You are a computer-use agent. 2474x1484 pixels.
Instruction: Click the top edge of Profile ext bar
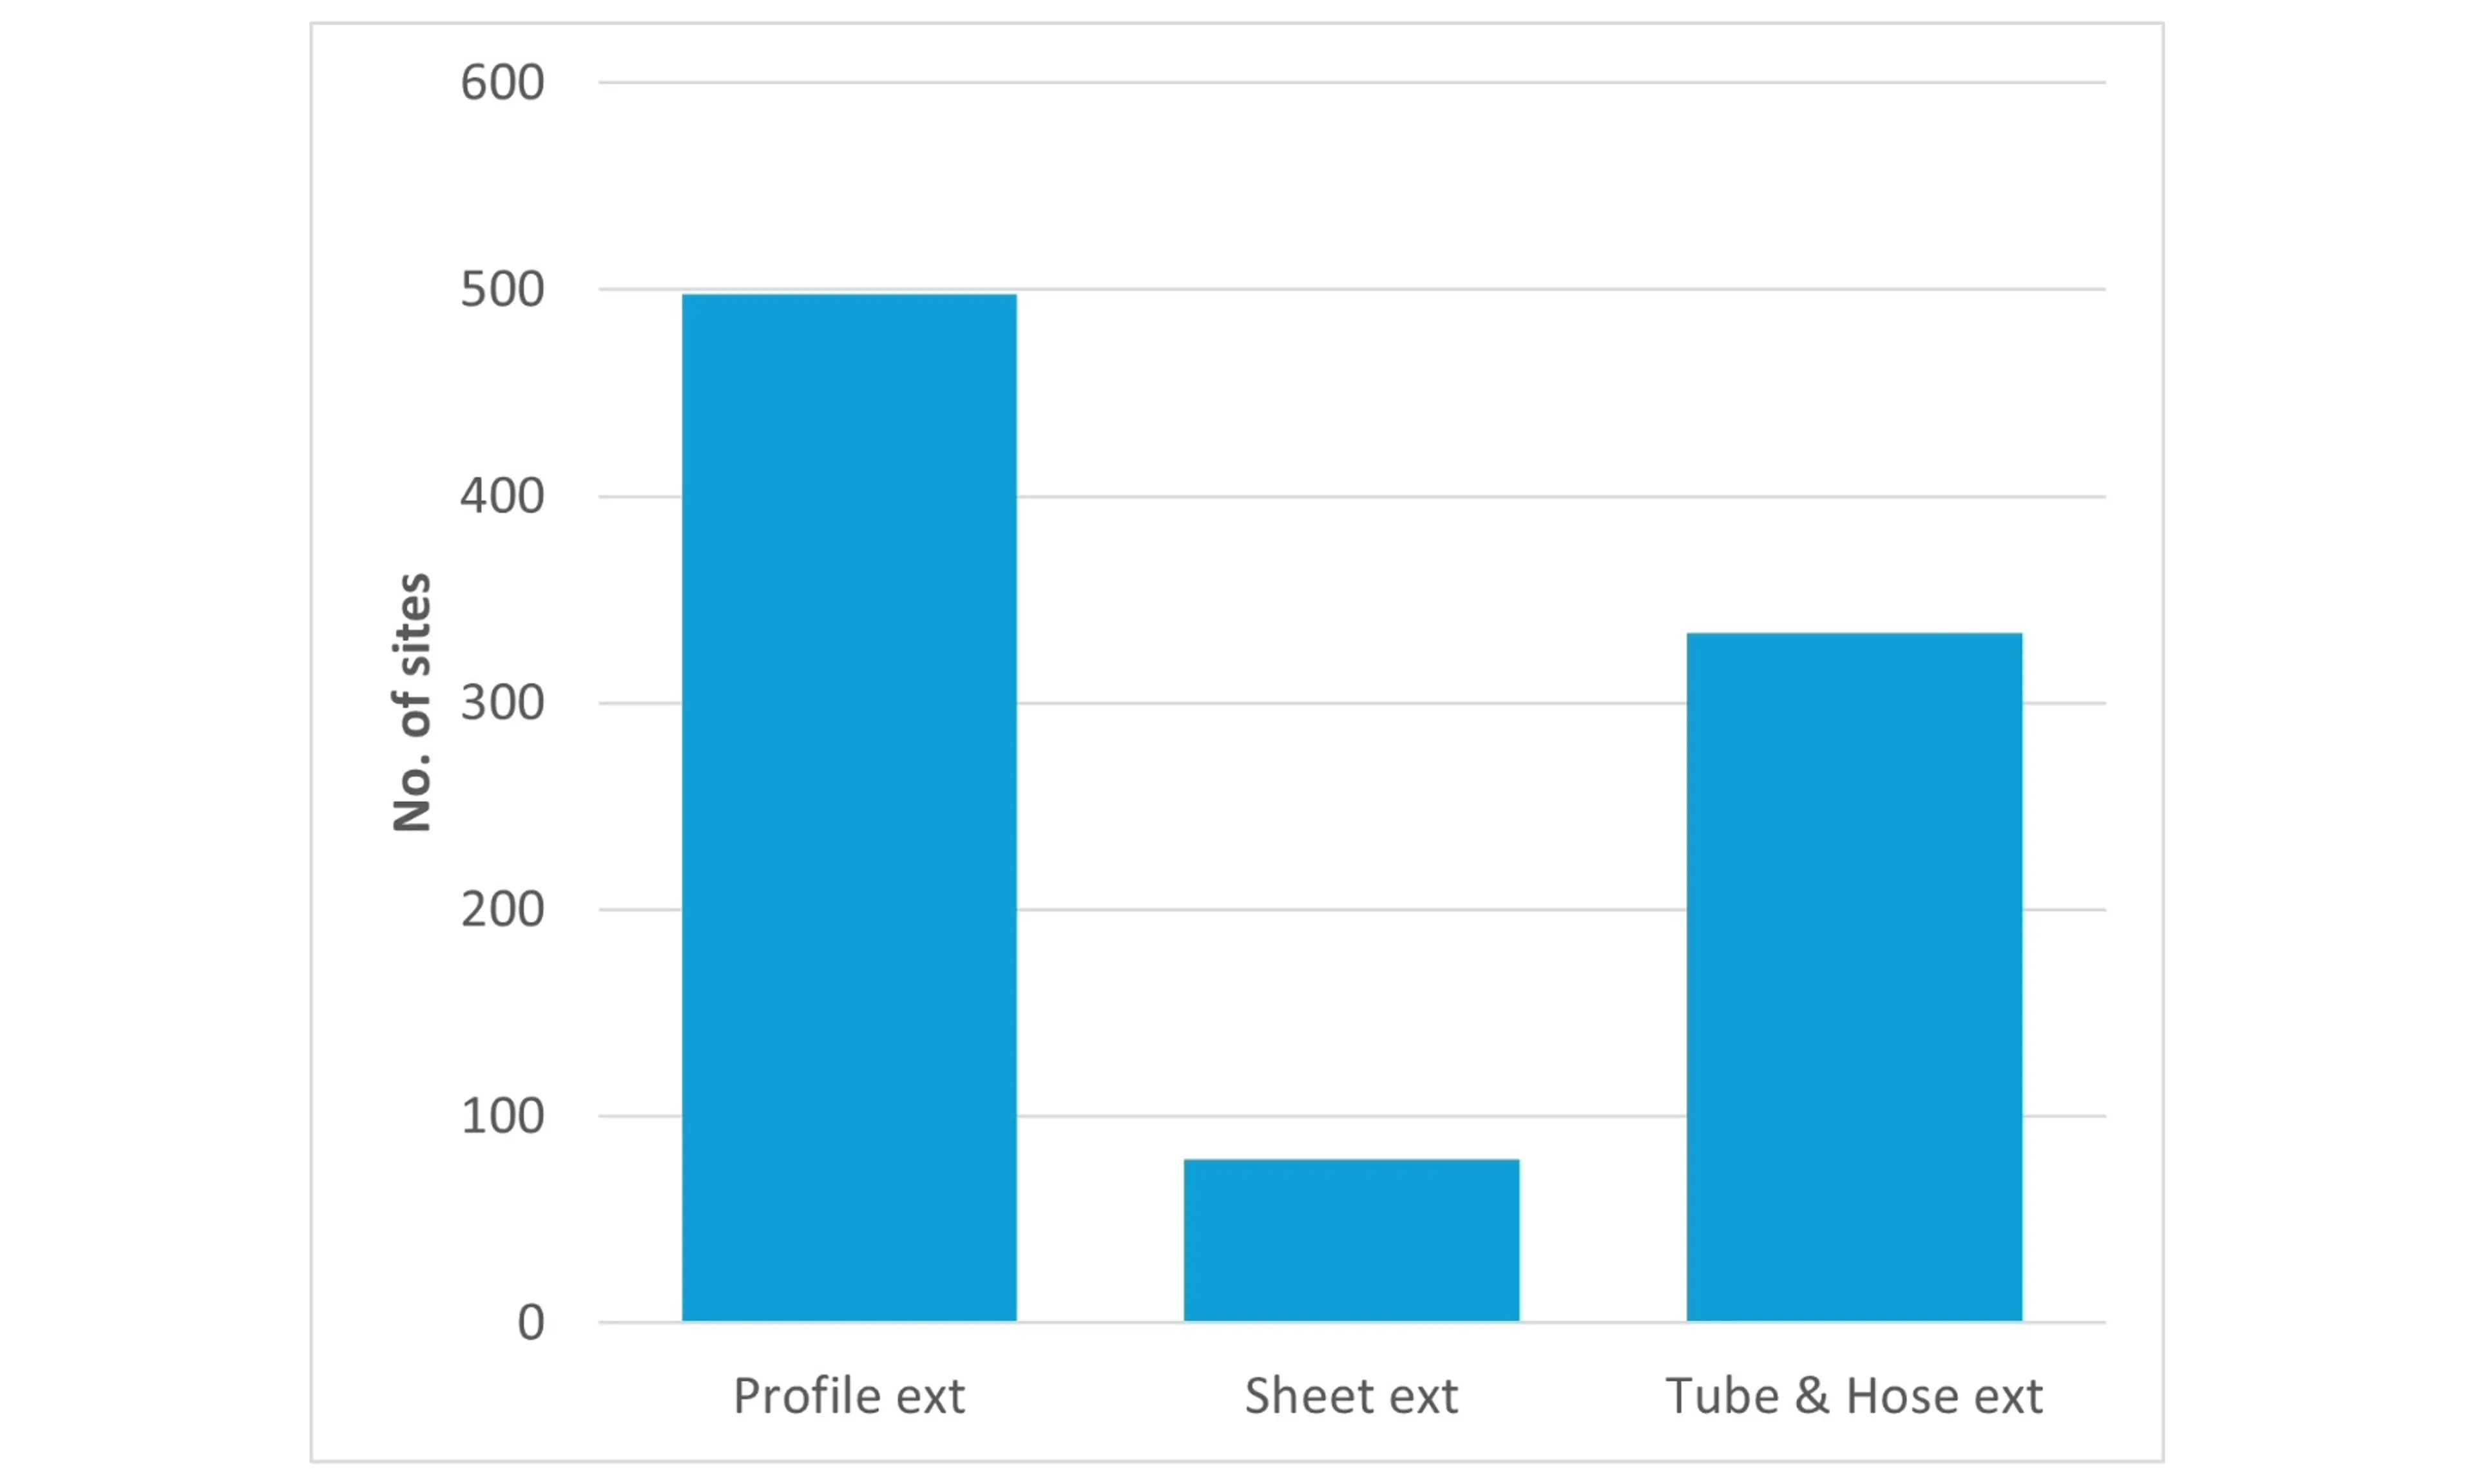point(849,295)
